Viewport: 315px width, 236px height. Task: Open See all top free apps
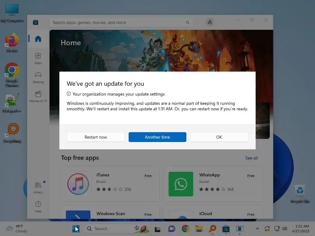(x=251, y=158)
